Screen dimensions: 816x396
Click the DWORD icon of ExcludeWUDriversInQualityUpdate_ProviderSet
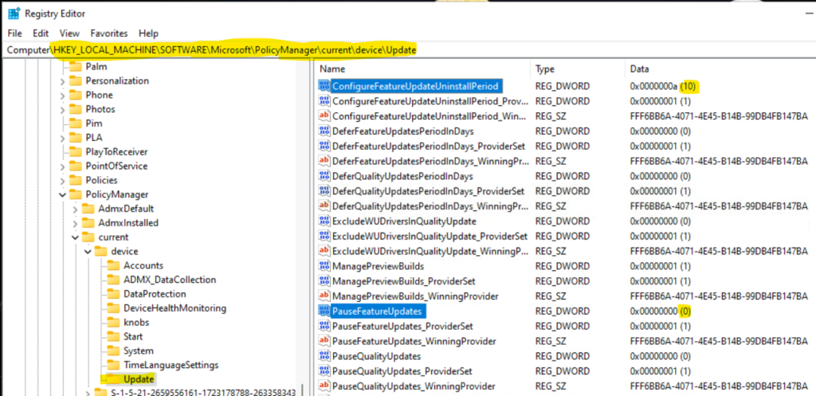[324, 237]
